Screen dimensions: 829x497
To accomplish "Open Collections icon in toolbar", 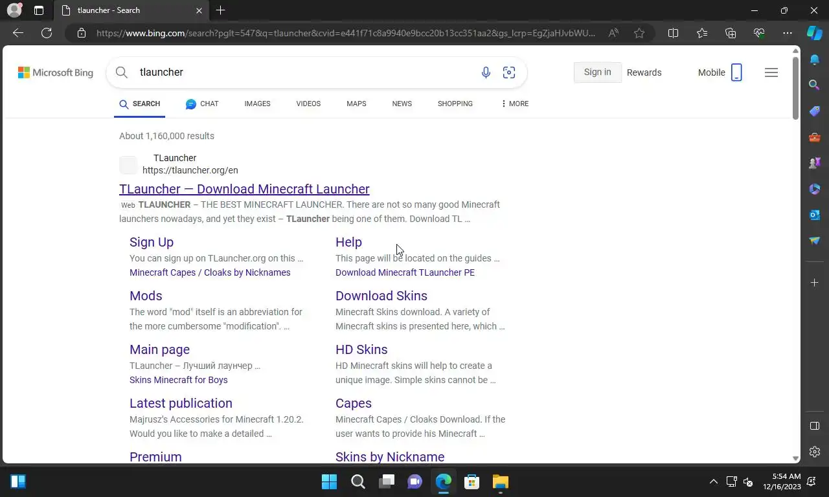I will [x=731, y=33].
